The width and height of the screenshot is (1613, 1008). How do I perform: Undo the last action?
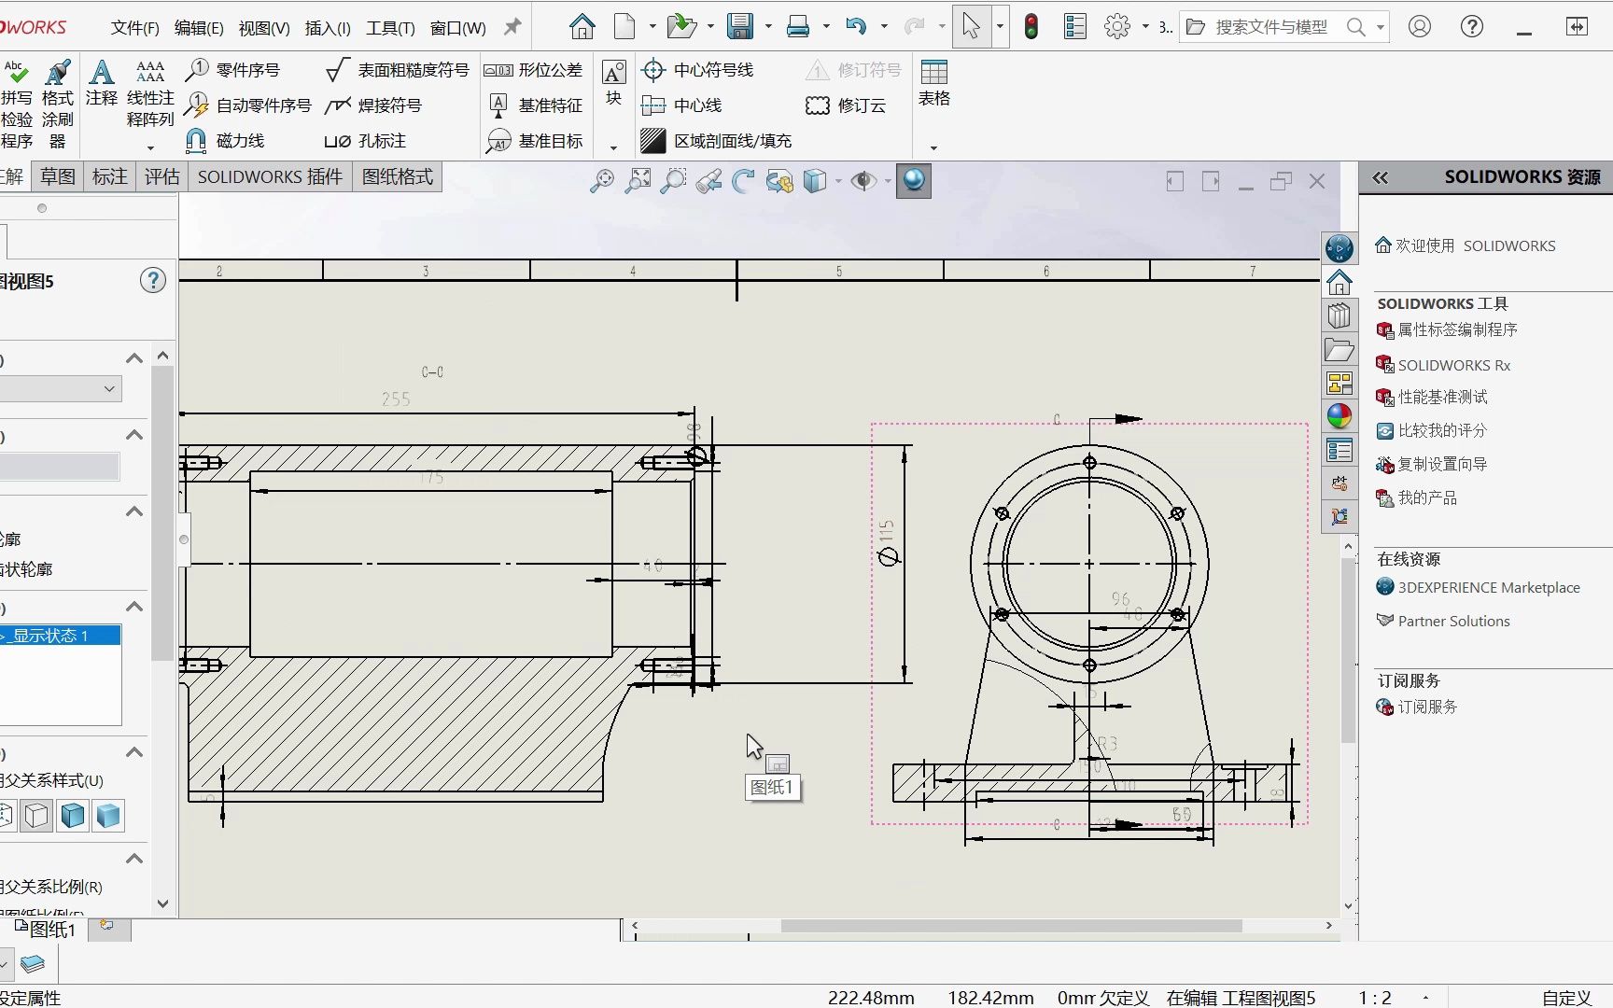(x=856, y=27)
